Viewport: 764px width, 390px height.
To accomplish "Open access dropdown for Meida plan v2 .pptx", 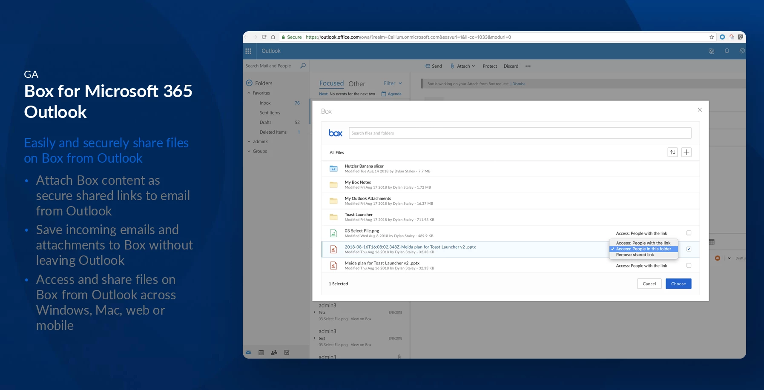I will coord(641,266).
